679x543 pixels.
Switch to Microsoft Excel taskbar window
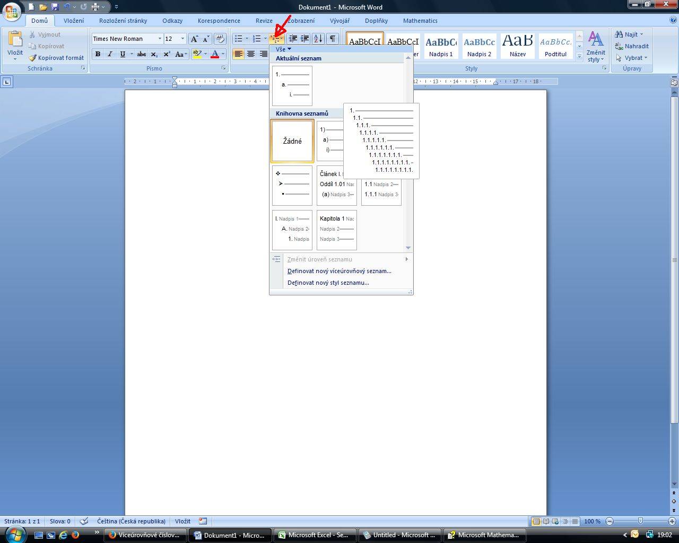[x=314, y=535]
